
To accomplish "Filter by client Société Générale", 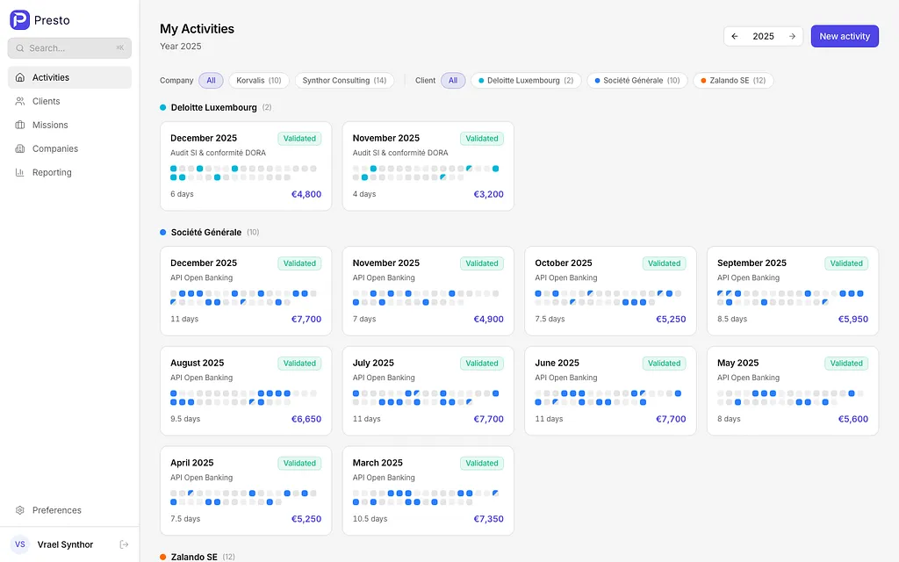I will [637, 80].
